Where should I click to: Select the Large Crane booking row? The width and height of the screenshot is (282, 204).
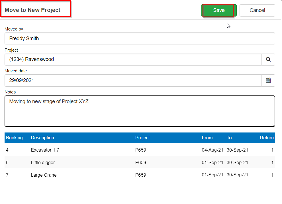point(140,175)
